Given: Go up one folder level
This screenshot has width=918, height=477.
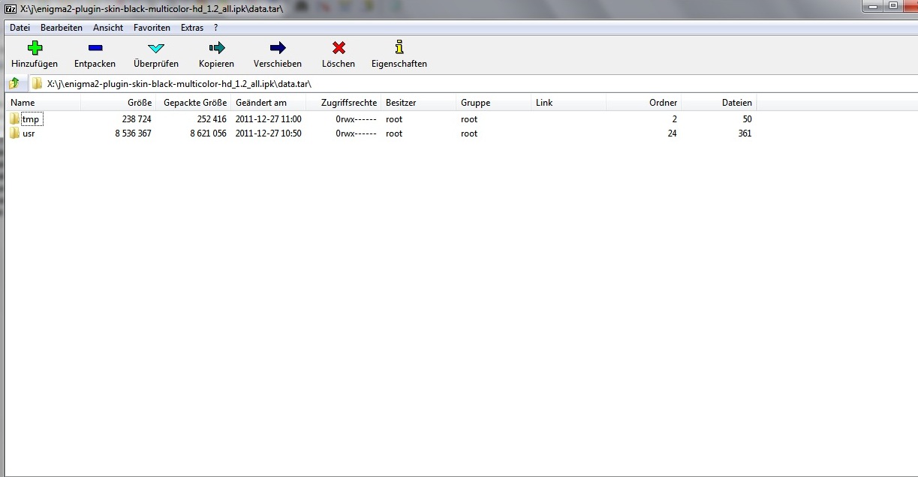Looking at the screenshot, I should [14, 83].
